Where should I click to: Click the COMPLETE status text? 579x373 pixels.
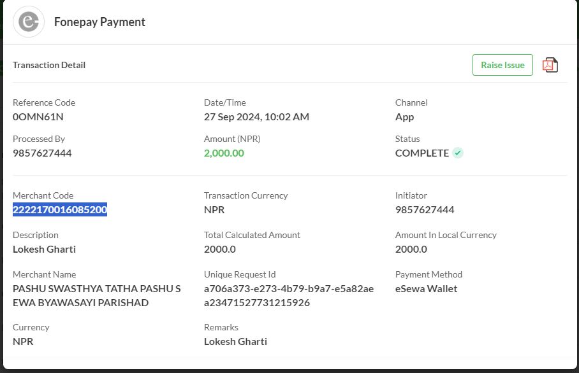422,153
